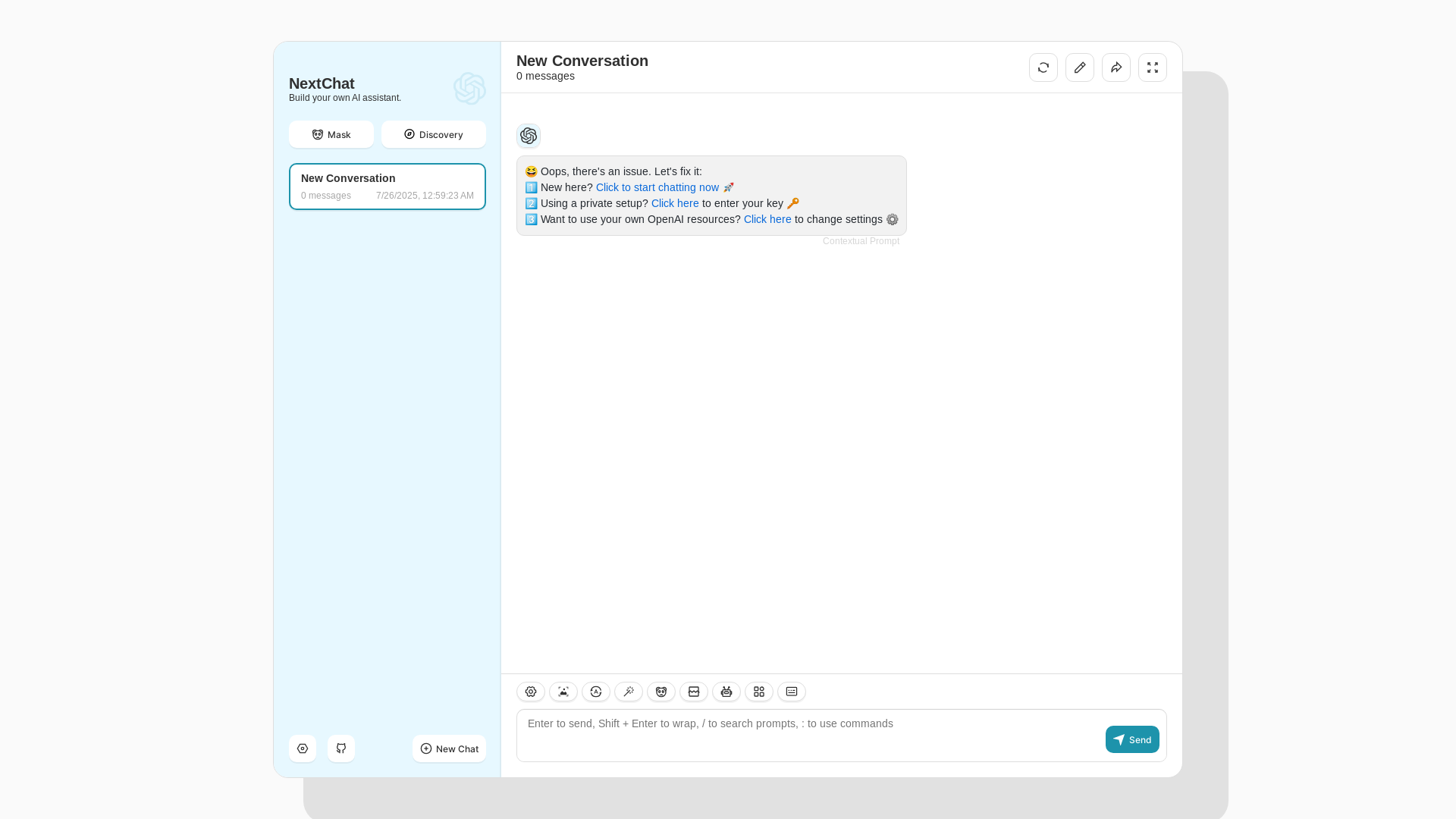Click the share arrow icon in header
The image size is (1456, 819).
coord(1116,67)
